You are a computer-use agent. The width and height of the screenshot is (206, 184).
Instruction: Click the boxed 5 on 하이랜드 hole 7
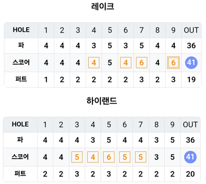141,157
